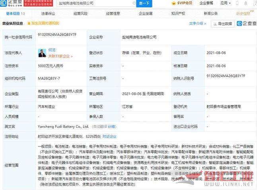Click 导出数据 export button

(222, 24)
